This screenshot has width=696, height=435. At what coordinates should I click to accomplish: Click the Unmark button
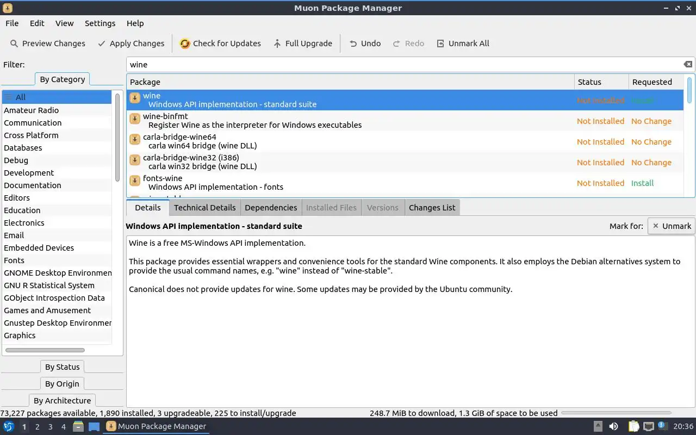(672, 226)
